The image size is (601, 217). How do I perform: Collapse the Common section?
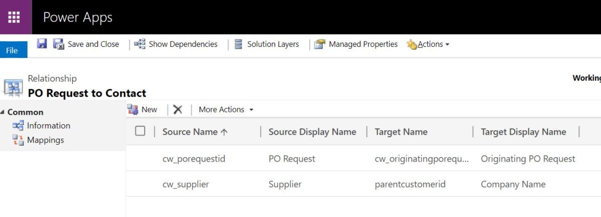point(3,112)
